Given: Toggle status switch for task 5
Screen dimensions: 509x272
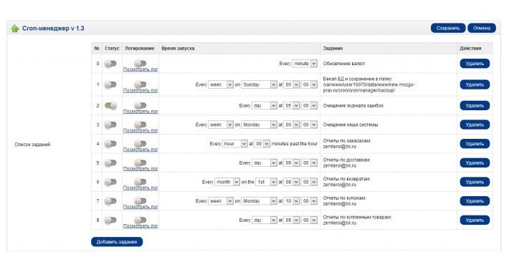Looking at the screenshot, I should coord(110,163).
